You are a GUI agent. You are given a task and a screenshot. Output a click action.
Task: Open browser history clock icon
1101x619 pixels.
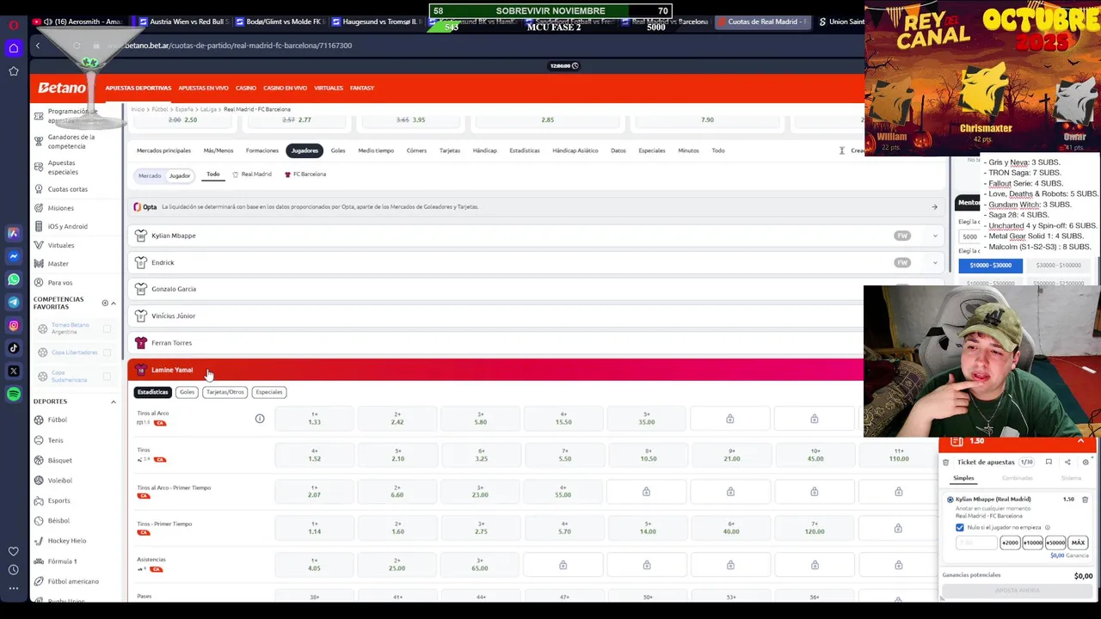point(14,569)
